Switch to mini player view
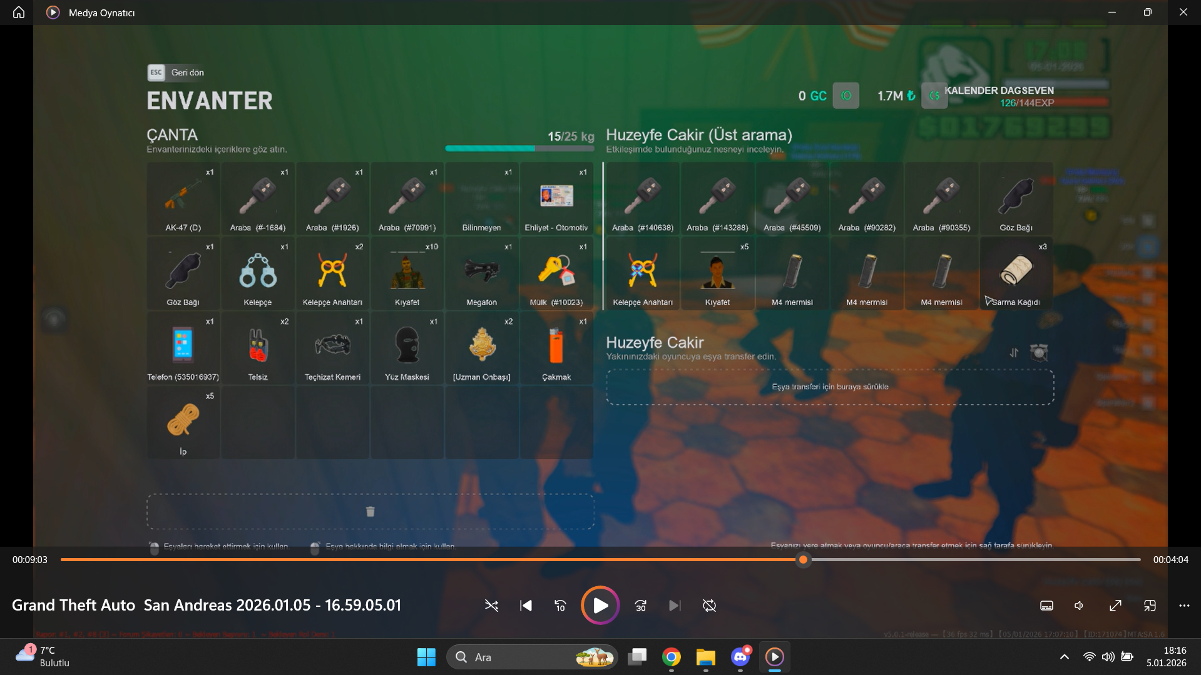 [x=1150, y=606]
